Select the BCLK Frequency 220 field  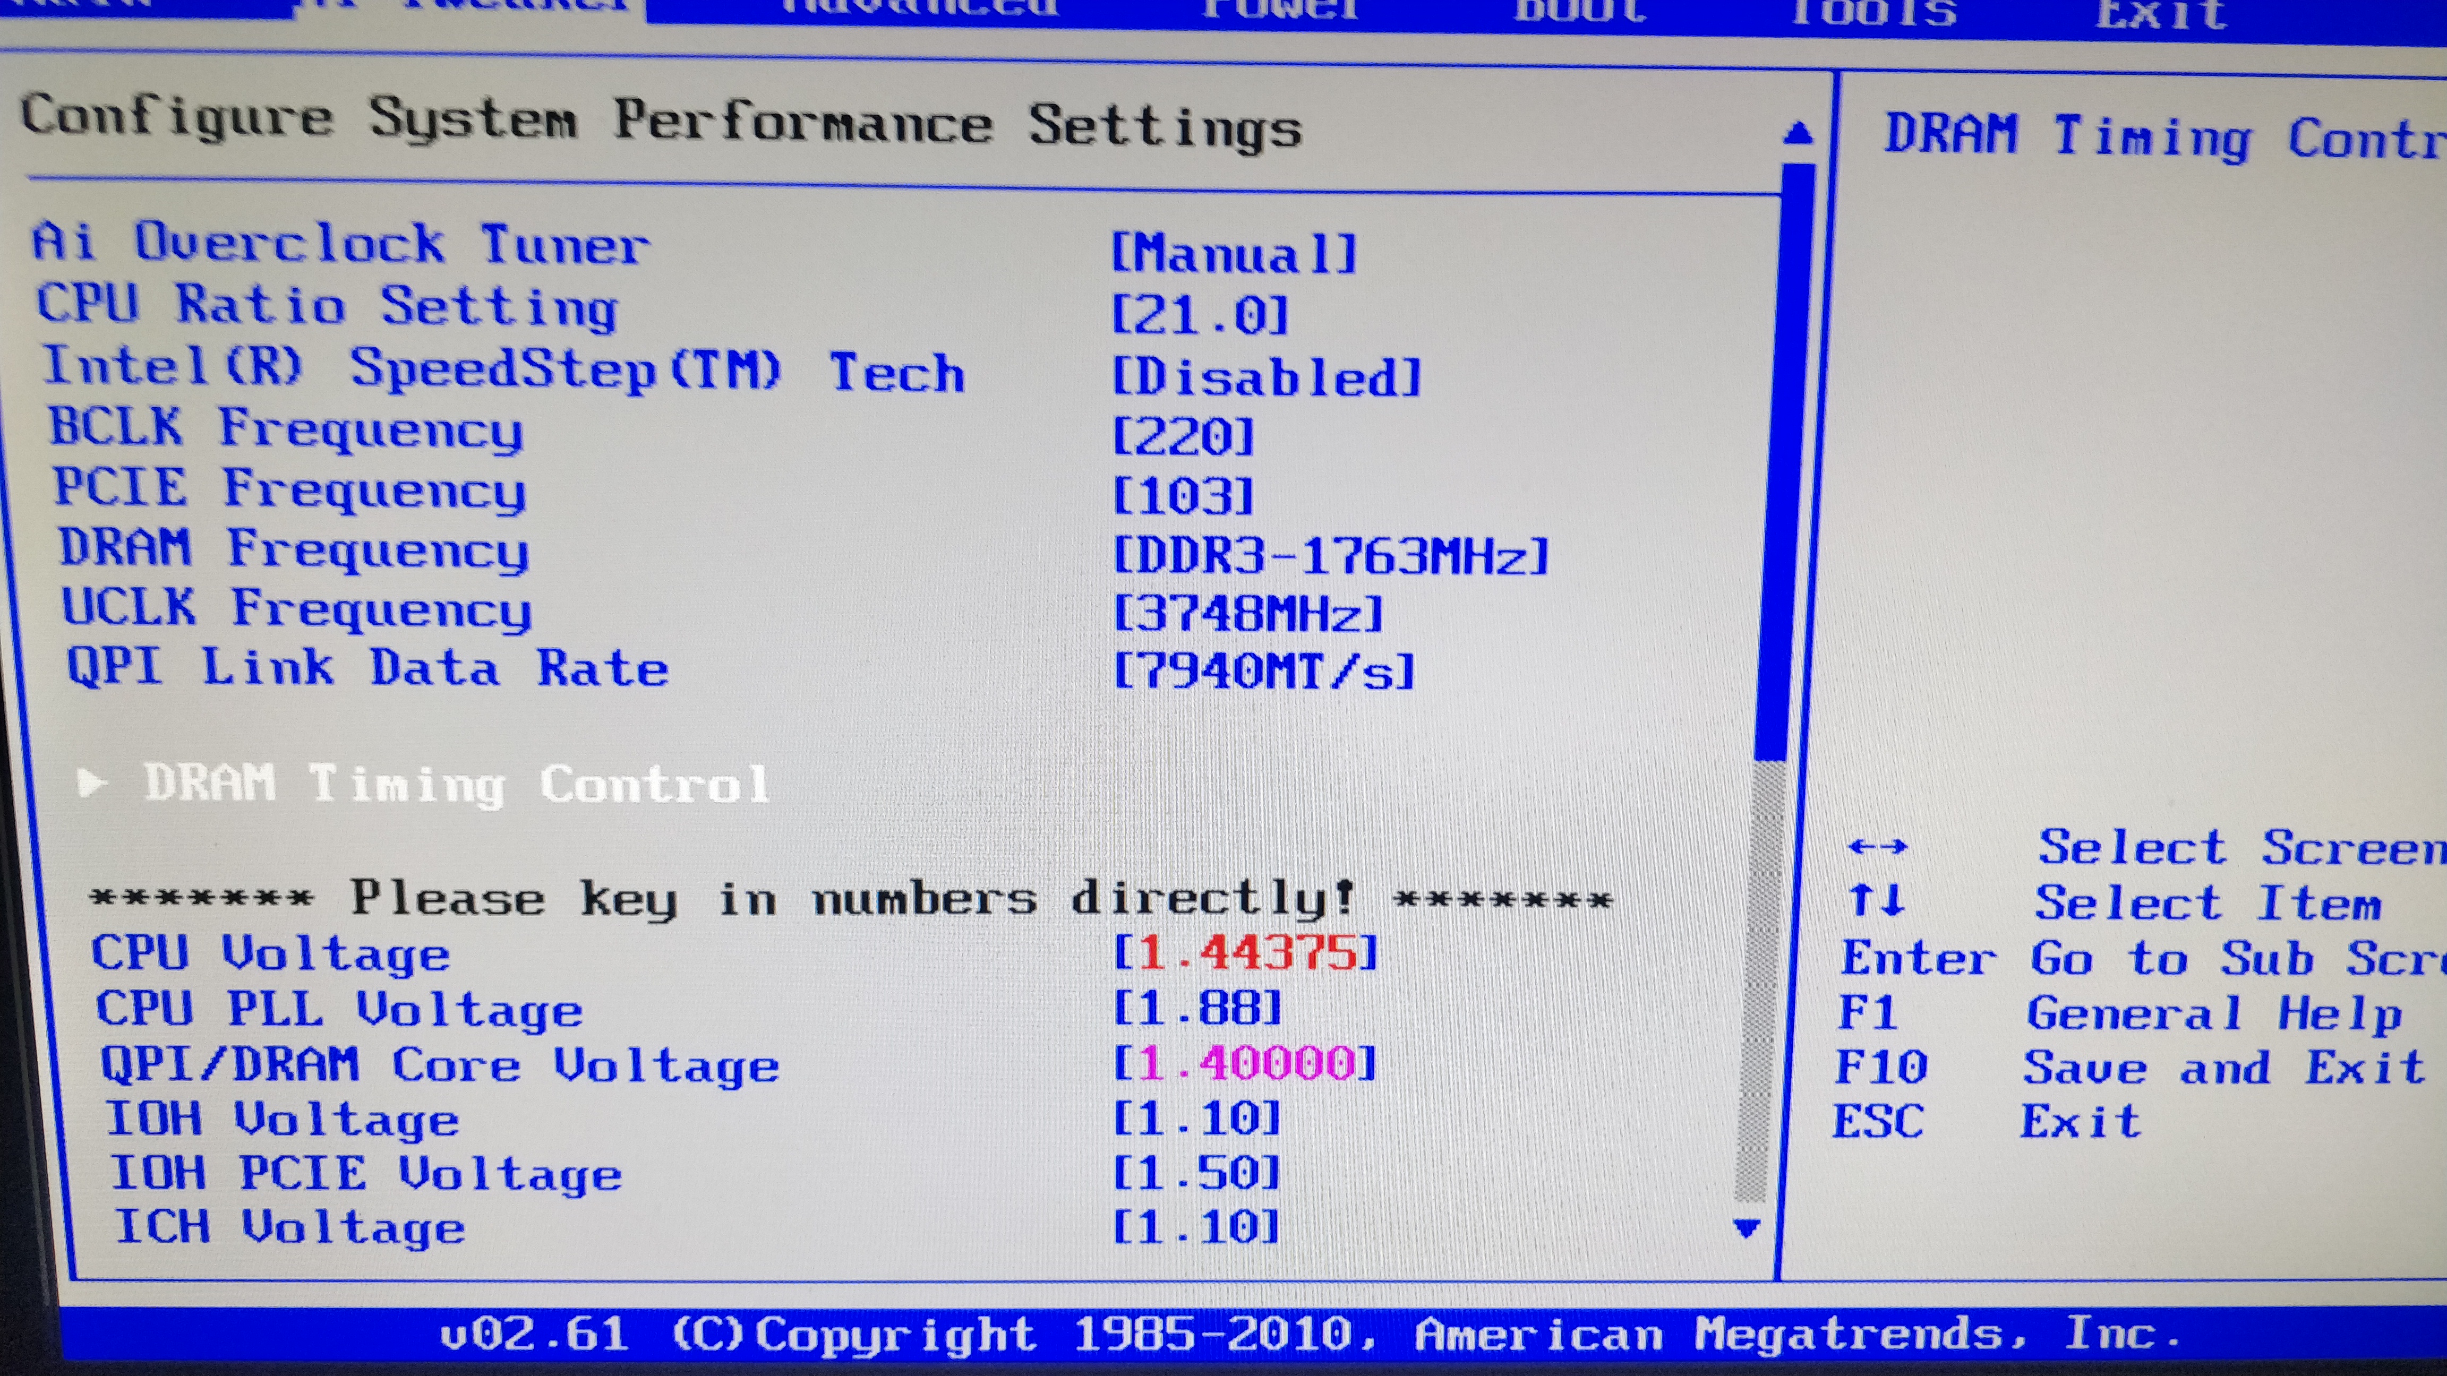point(1184,437)
